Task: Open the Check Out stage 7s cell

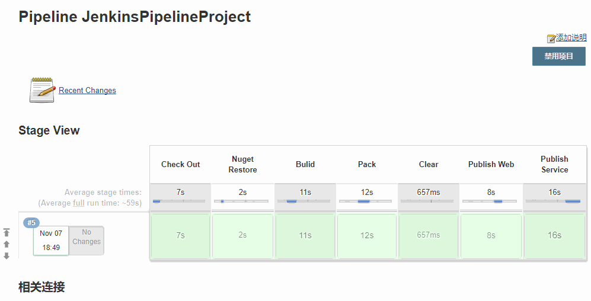Action: (180, 236)
